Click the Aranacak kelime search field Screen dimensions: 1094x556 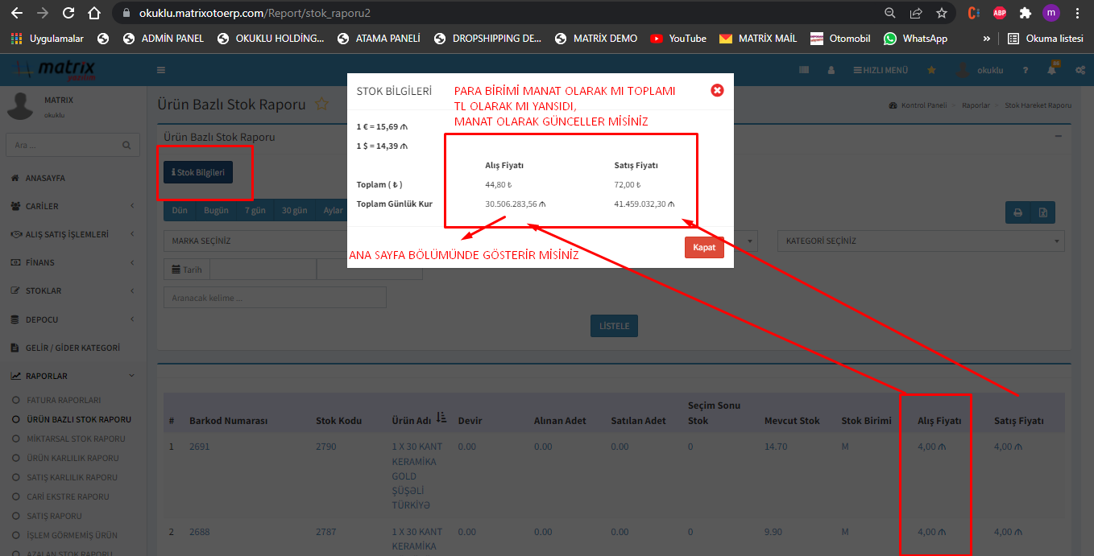[275, 298]
